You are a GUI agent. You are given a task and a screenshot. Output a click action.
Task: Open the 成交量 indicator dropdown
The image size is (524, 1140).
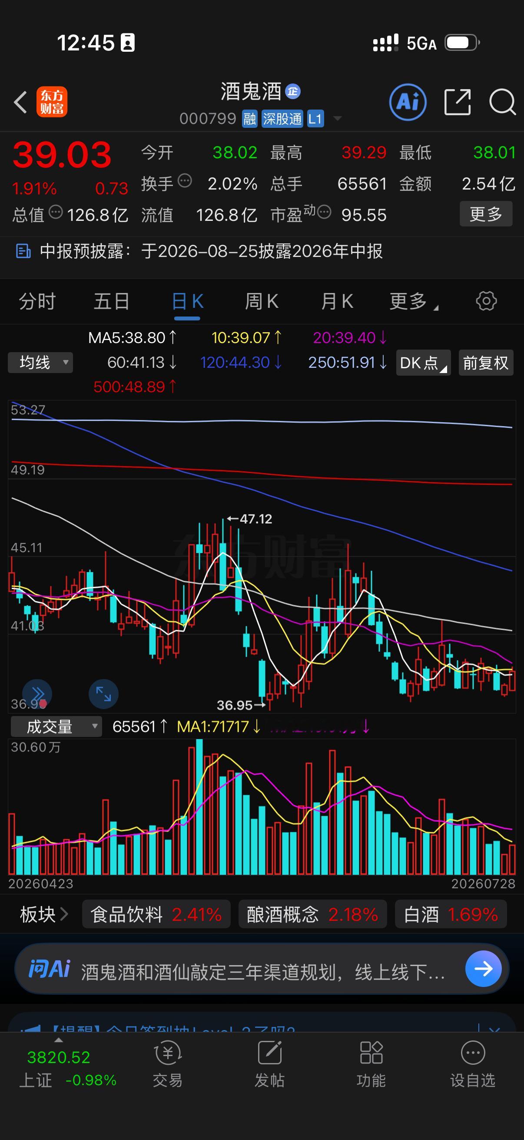pos(56,727)
